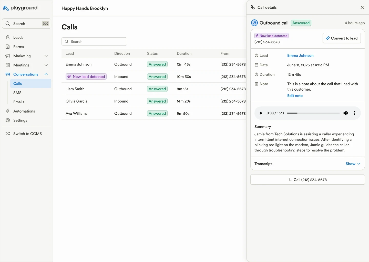Click the Happy Hands Brooklyn title
Screen dimensions: 369x262
click(x=85, y=8)
